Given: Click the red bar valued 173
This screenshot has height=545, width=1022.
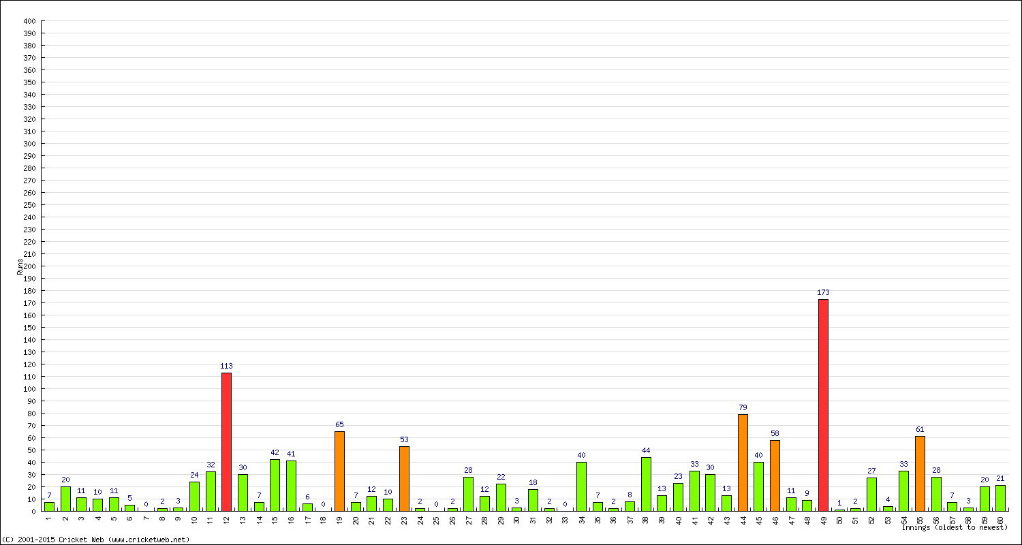Looking at the screenshot, I should [823, 405].
